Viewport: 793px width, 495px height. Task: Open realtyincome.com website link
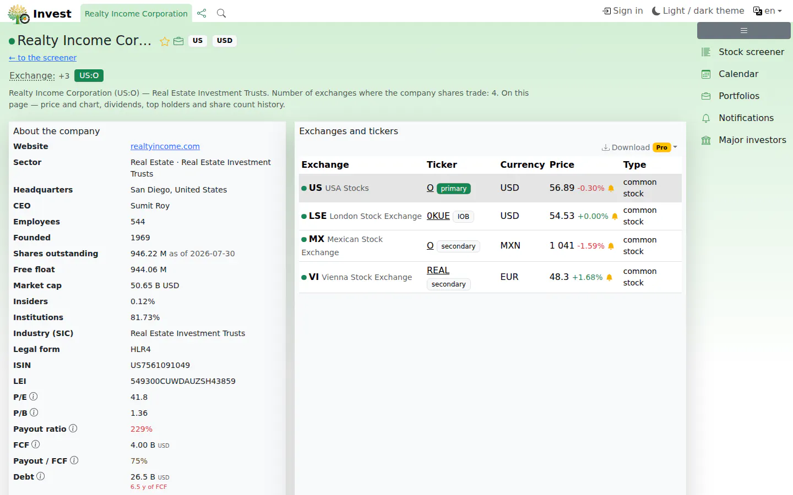(x=165, y=146)
